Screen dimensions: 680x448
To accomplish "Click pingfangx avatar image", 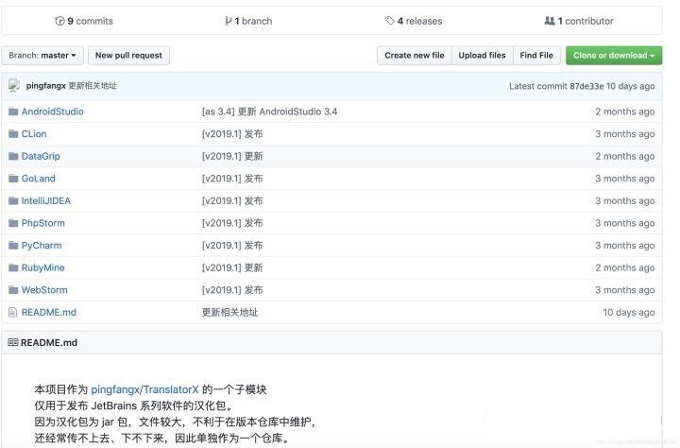I will click(x=14, y=85).
